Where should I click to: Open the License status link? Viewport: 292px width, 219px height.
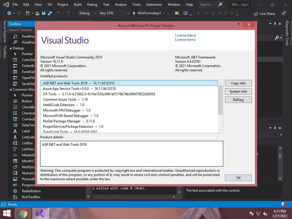185,35
